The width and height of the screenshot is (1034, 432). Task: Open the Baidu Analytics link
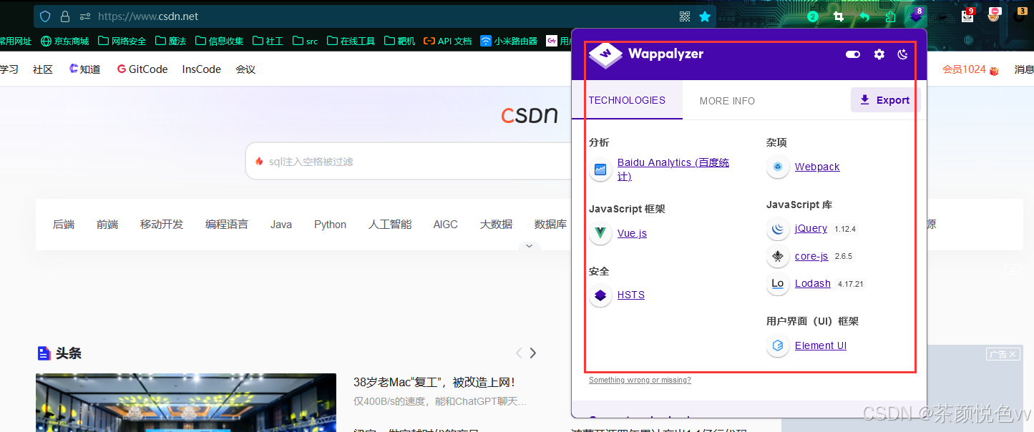[673, 170]
